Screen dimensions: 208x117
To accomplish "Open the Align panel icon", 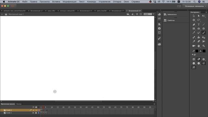I will tap(159, 24).
